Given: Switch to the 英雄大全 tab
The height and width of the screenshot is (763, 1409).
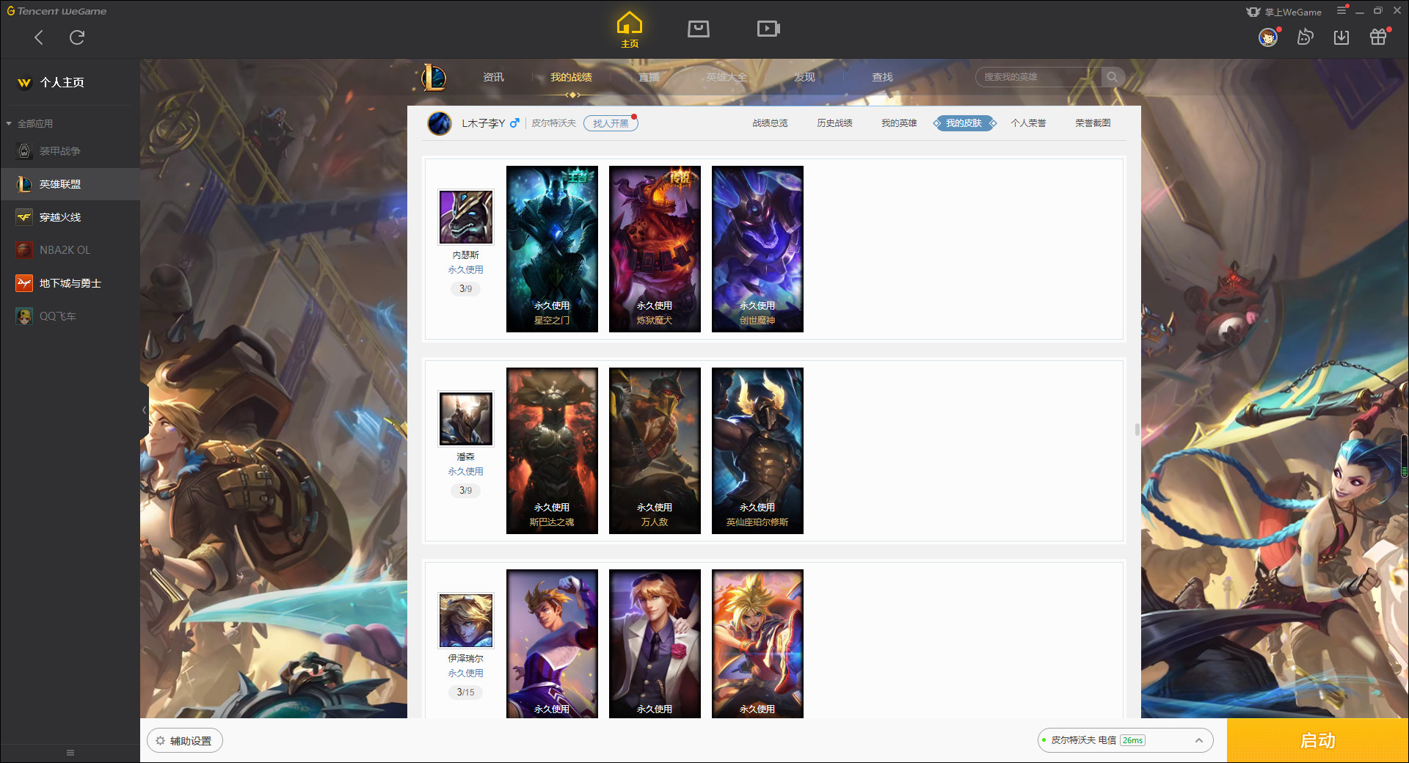Looking at the screenshot, I should click(x=727, y=77).
